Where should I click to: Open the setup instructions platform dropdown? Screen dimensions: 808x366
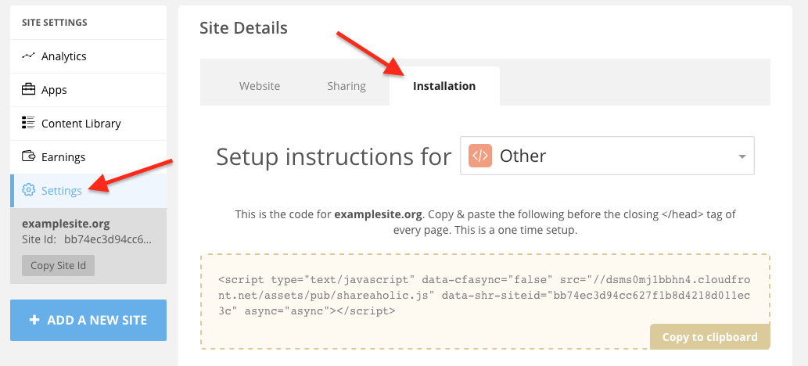coord(607,156)
